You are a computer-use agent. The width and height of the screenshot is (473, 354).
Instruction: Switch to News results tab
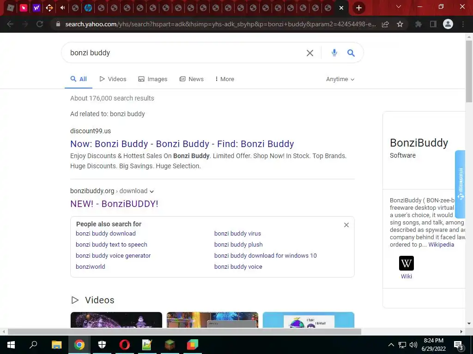192,79
